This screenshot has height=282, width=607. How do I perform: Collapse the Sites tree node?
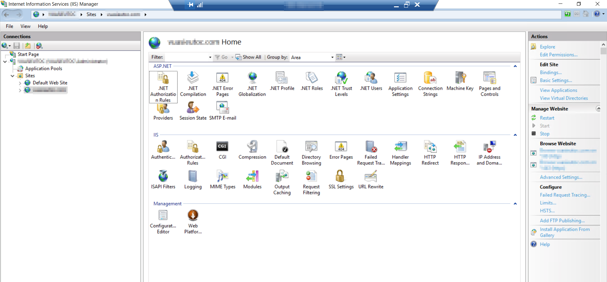point(12,76)
